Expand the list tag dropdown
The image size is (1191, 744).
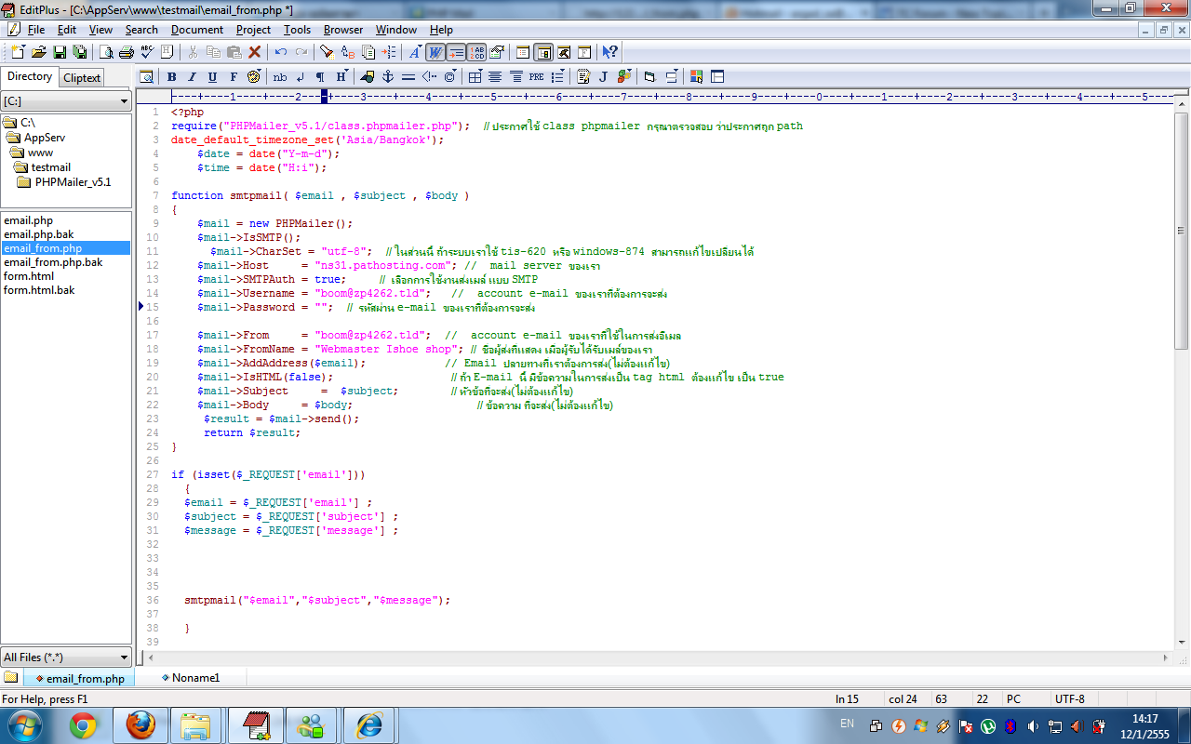(557, 76)
